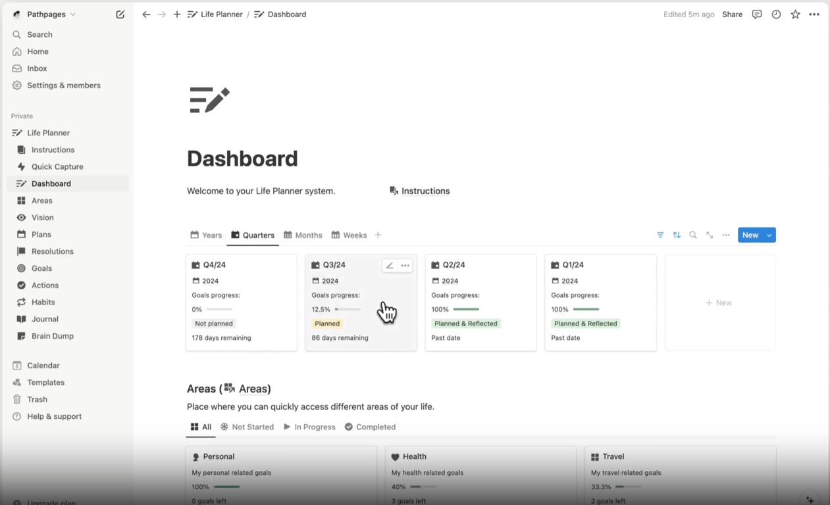Screen dimensions: 830x505
Task: Click the filter icon on database toolbar
Action: click(x=660, y=235)
